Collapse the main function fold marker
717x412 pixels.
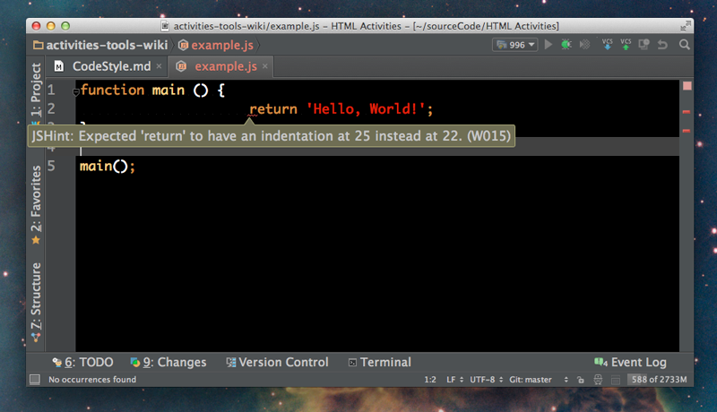click(x=76, y=92)
